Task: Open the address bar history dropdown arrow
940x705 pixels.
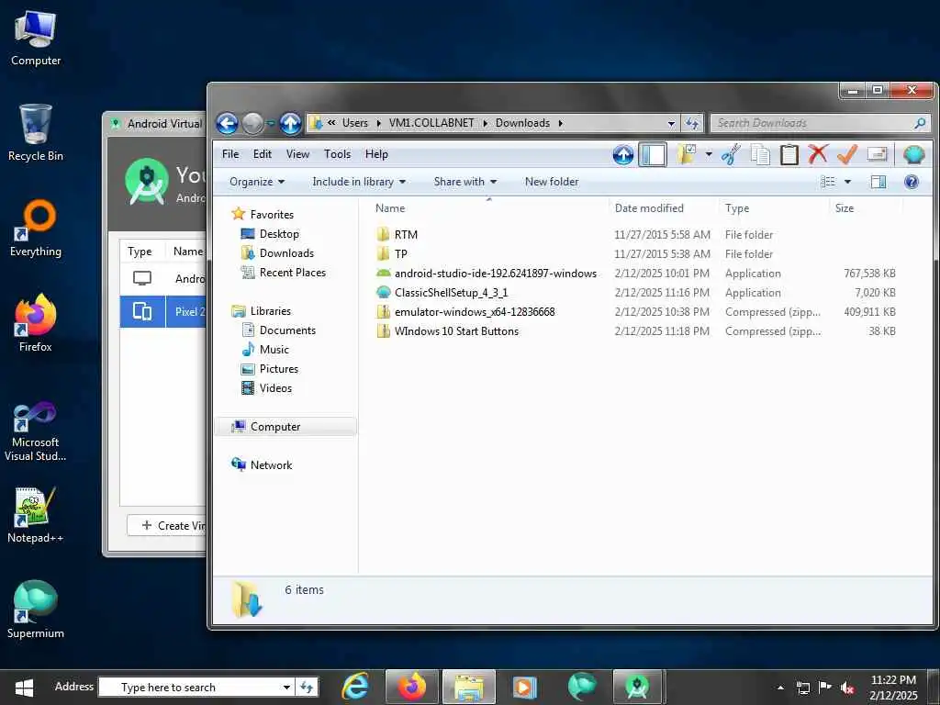Action: (671, 124)
